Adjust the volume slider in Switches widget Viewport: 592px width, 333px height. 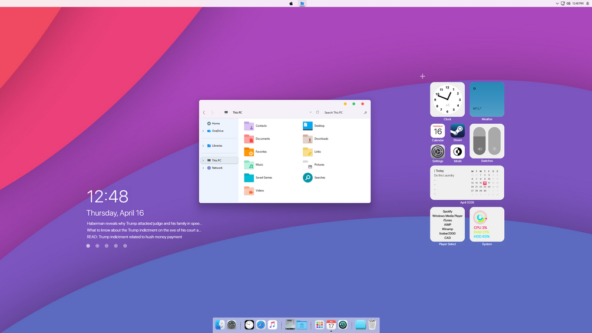[479, 141]
